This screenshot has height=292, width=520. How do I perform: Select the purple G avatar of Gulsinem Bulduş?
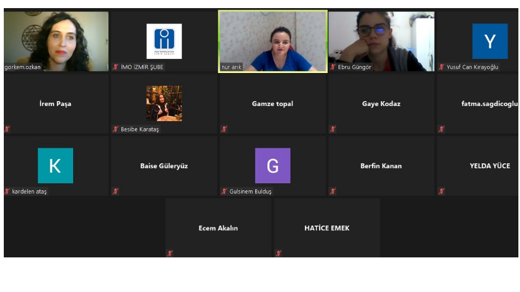(x=272, y=165)
